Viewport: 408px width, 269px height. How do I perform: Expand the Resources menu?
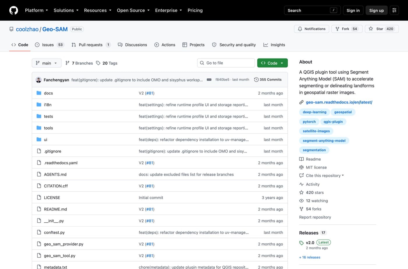pyautogui.click(x=98, y=10)
